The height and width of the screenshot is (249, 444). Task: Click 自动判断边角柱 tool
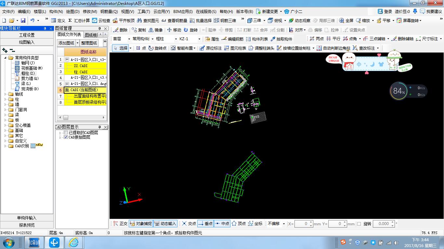333,48
